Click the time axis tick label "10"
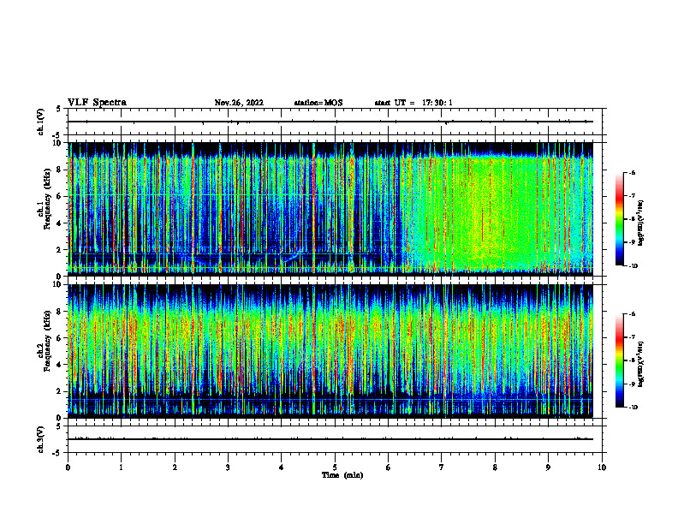The width and height of the screenshot is (678, 524). (602, 467)
